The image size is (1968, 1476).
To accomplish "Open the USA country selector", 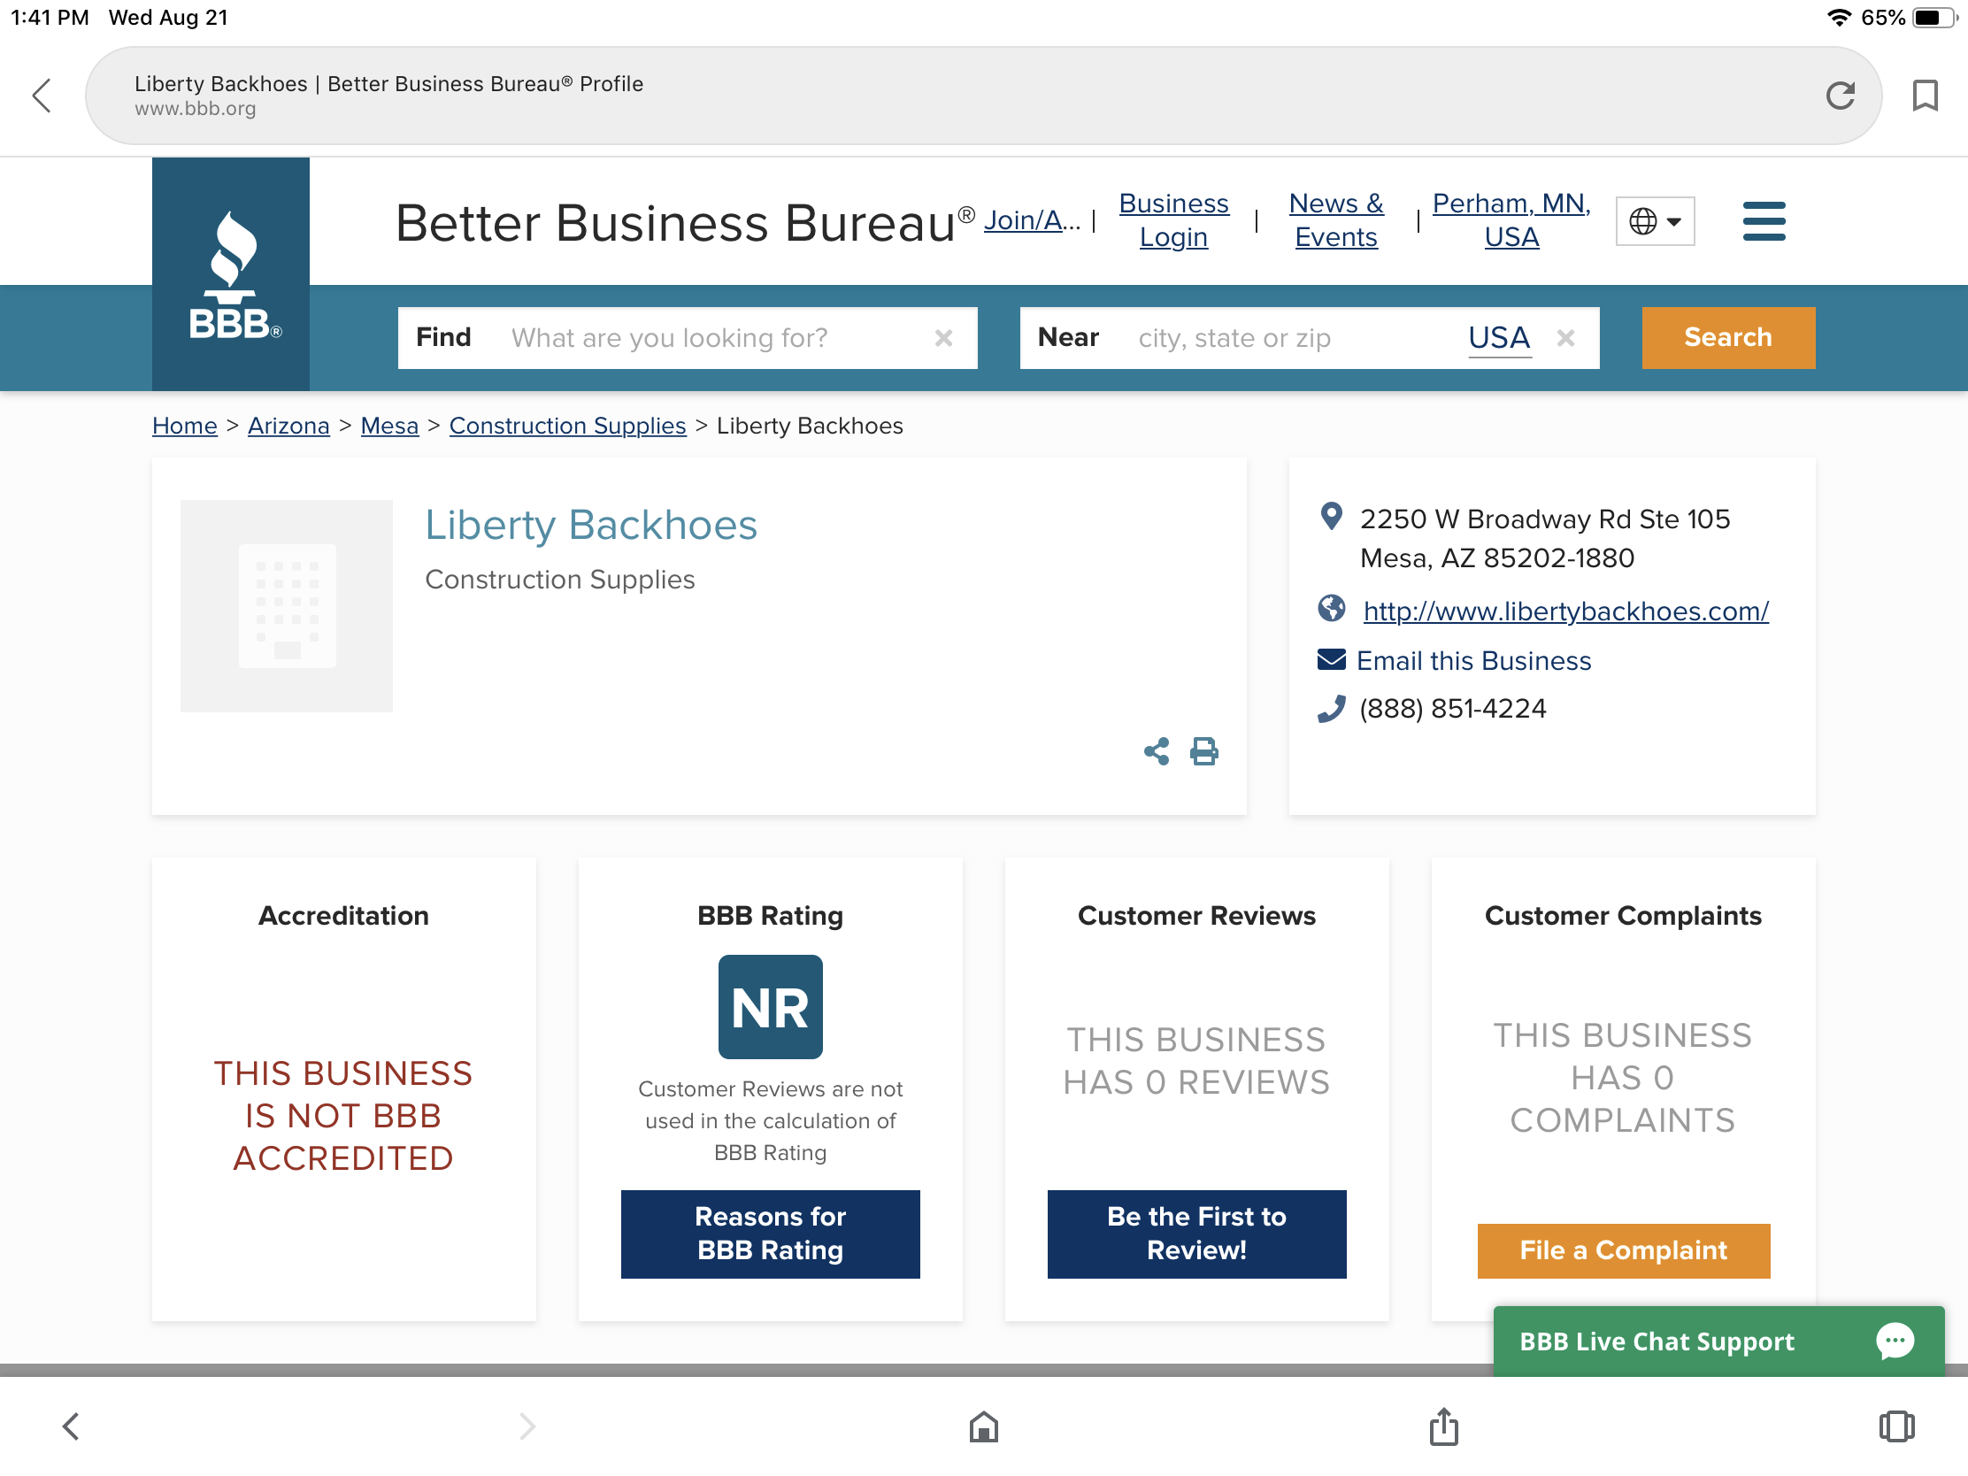I will [x=1499, y=338].
